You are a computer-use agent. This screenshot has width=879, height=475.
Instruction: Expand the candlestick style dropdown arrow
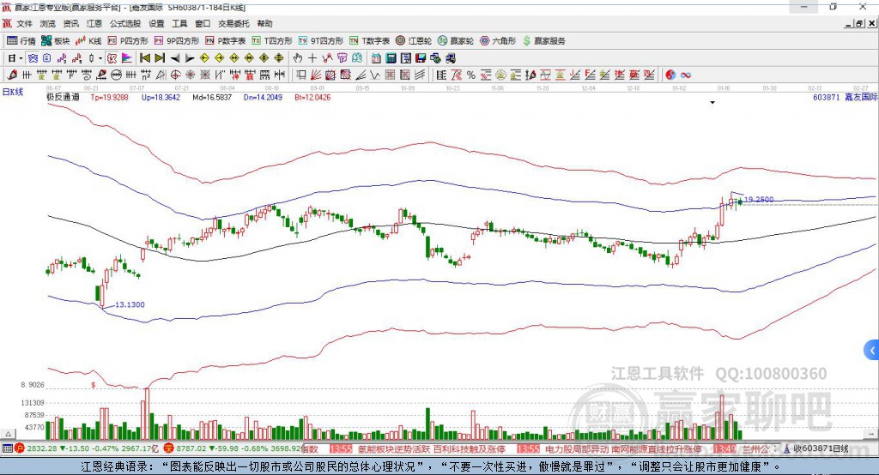point(100,58)
